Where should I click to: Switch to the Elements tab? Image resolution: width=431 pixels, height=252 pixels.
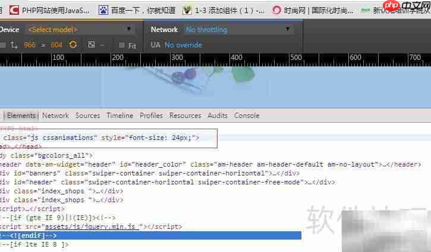[21, 116]
